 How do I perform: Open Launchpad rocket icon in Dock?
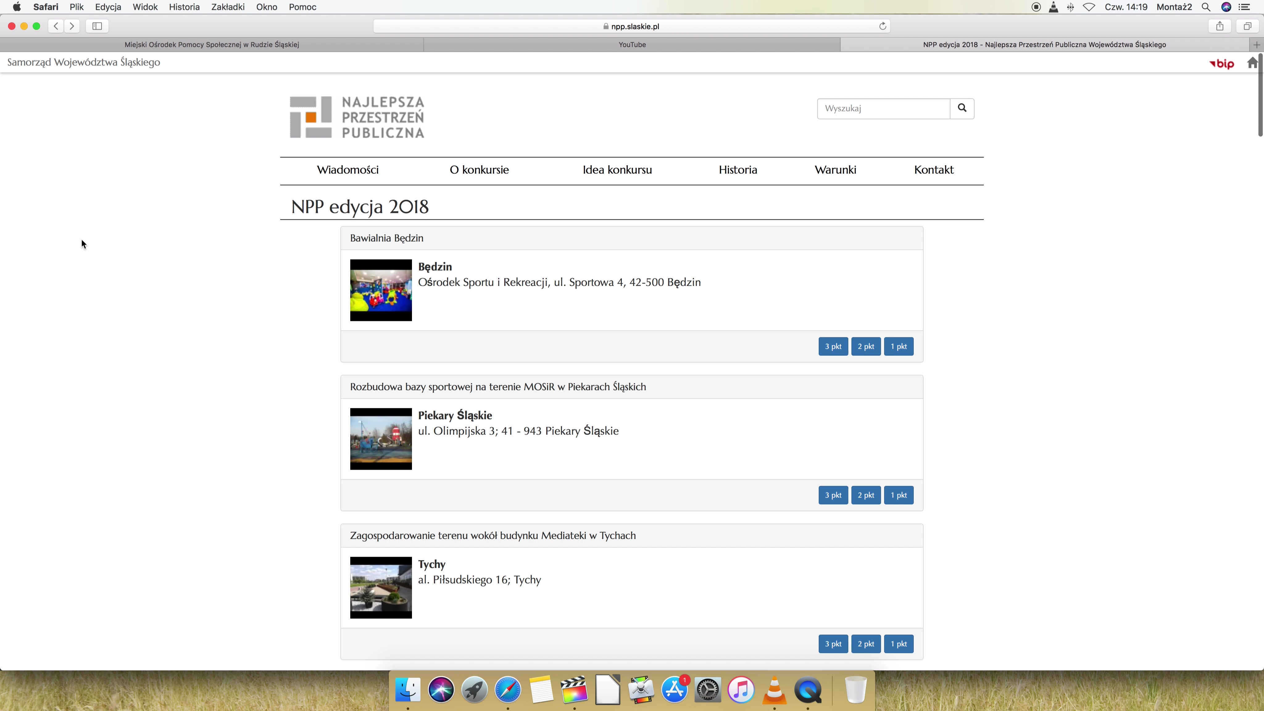coord(474,689)
